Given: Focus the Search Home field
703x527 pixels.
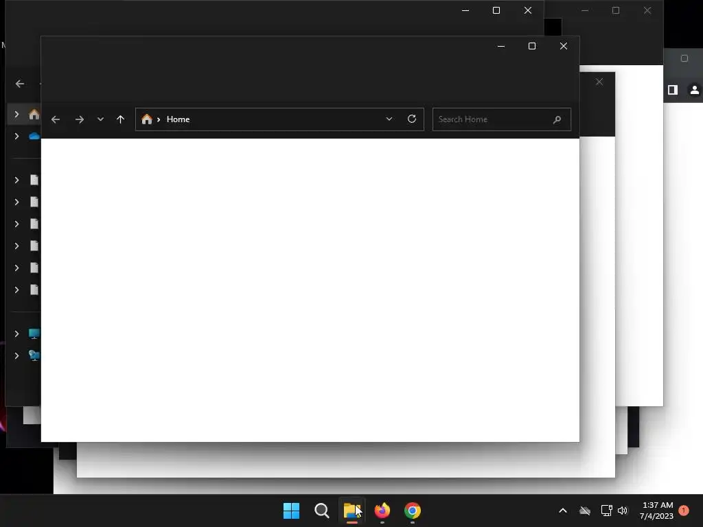Looking at the screenshot, I should [x=502, y=119].
